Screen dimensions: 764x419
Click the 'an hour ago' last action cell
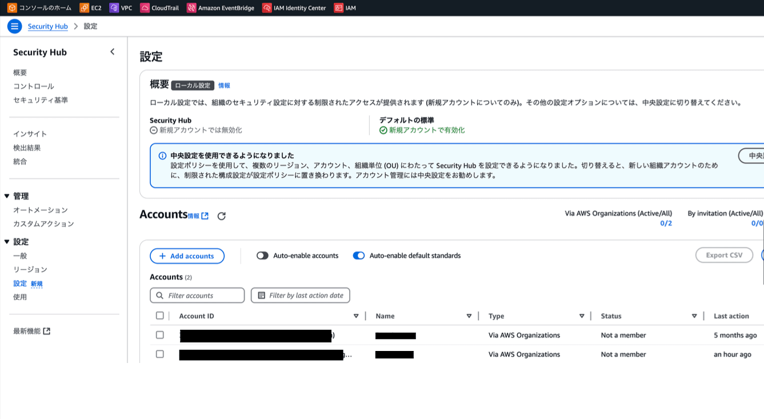733,354
